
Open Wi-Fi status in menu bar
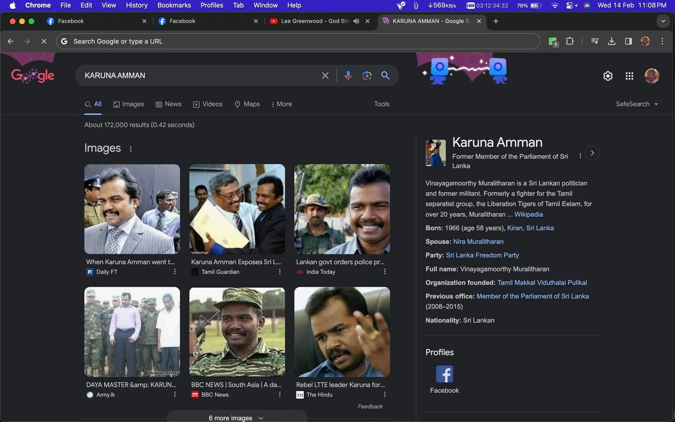(555, 5)
